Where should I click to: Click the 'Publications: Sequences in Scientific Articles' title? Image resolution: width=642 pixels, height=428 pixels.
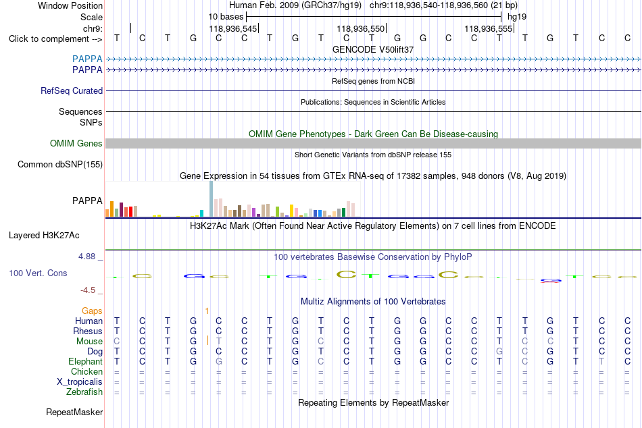pos(373,102)
